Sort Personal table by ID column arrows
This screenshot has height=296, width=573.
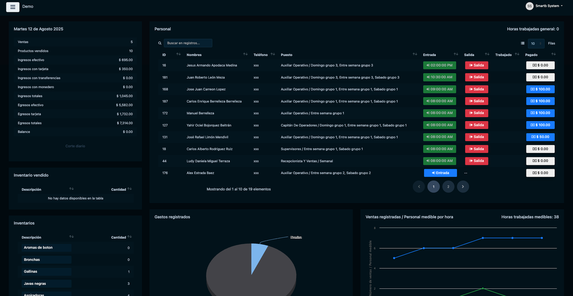[178, 54]
